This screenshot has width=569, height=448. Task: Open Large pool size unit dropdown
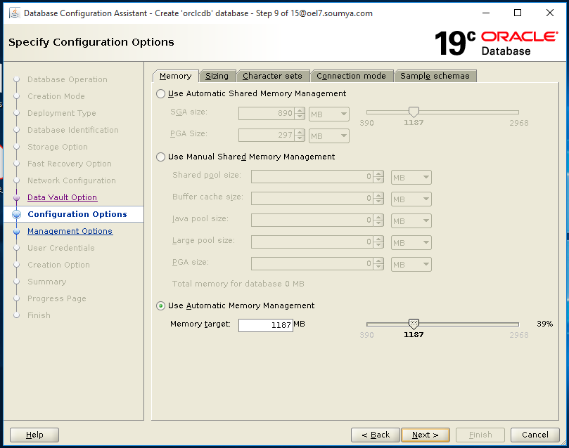tap(411, 243)
